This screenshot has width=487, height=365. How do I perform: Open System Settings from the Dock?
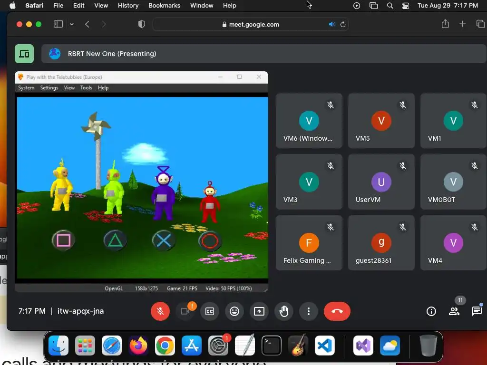tap(218, 346)
